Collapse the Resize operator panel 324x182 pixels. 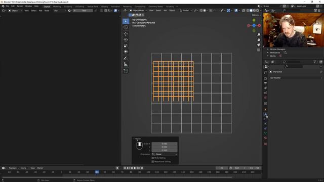click(x=134, y=139)
